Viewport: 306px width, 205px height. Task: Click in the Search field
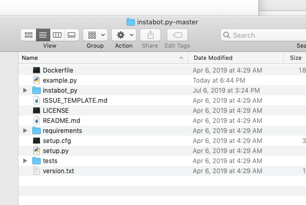point(263,35)
